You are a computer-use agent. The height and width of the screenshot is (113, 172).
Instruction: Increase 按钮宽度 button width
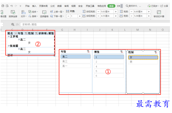coord(116,16)
